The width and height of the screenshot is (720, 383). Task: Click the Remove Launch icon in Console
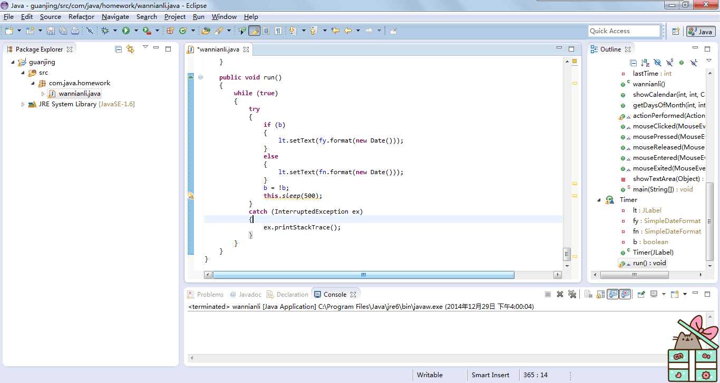pos(560,295)
